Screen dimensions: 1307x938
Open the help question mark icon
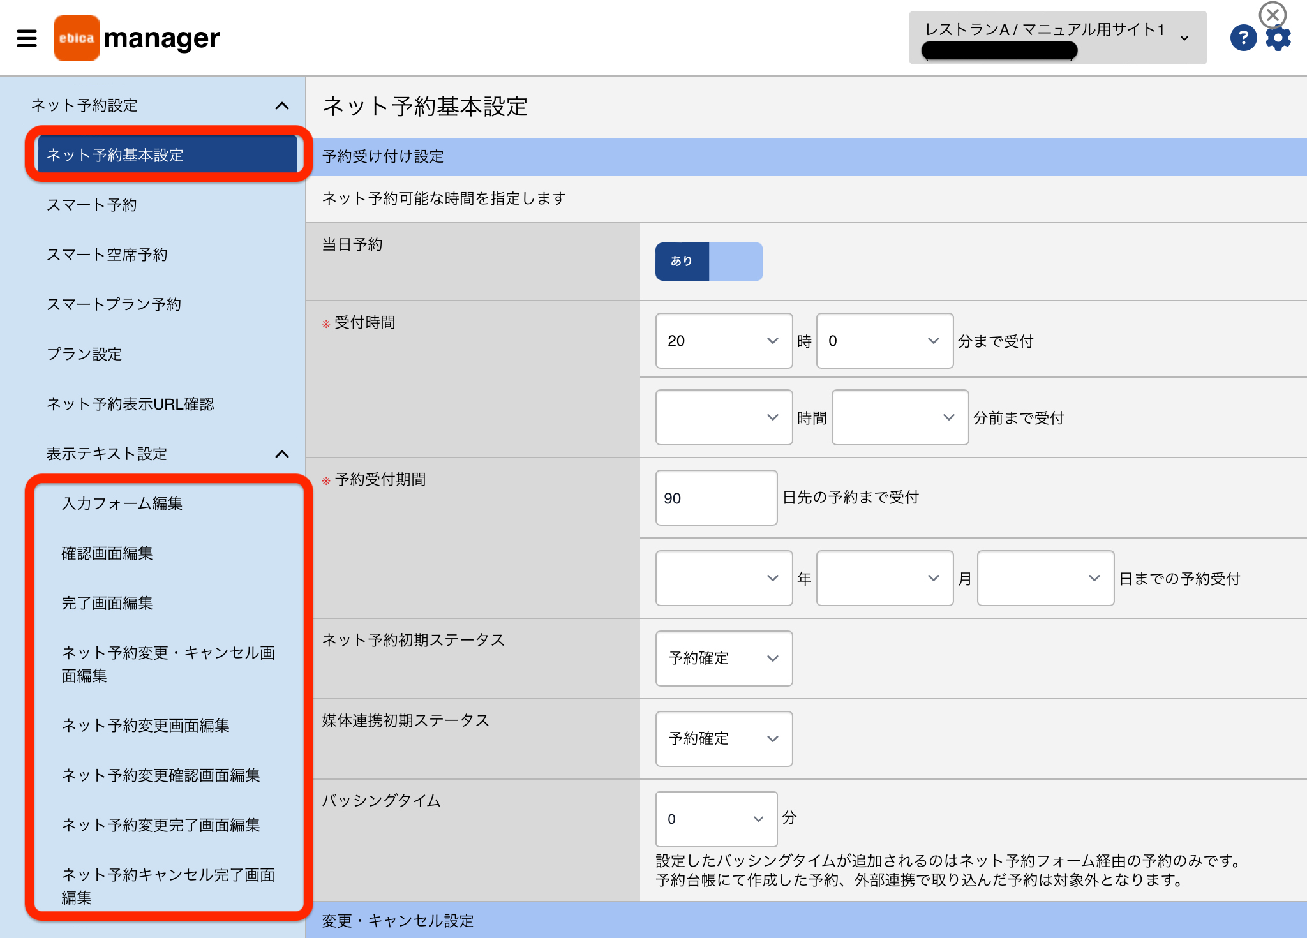pos(1243,38)
